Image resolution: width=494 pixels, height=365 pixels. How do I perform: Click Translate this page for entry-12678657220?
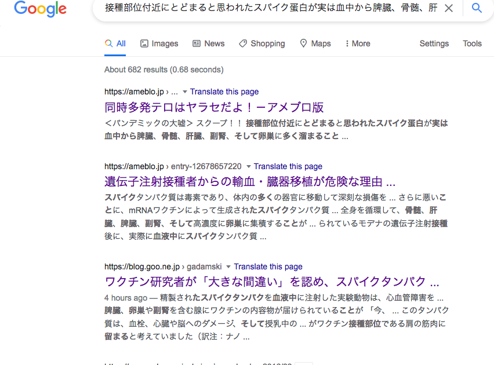click(288, 166)
